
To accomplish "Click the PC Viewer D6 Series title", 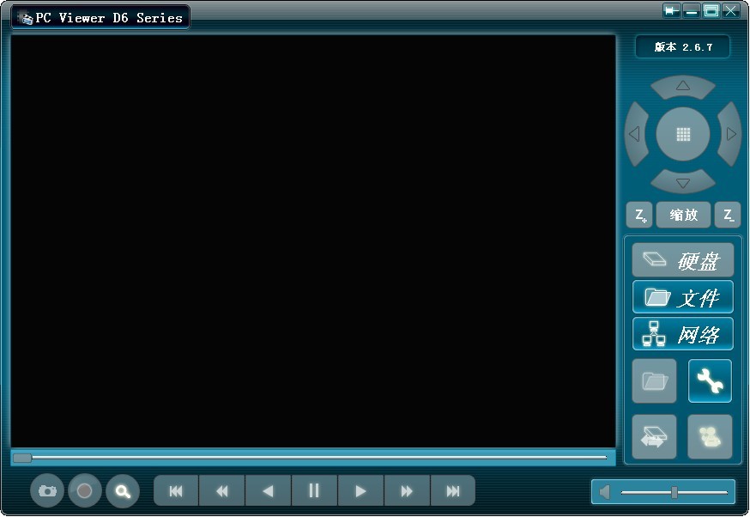I will pyautogui.click(x=109, y=18).
